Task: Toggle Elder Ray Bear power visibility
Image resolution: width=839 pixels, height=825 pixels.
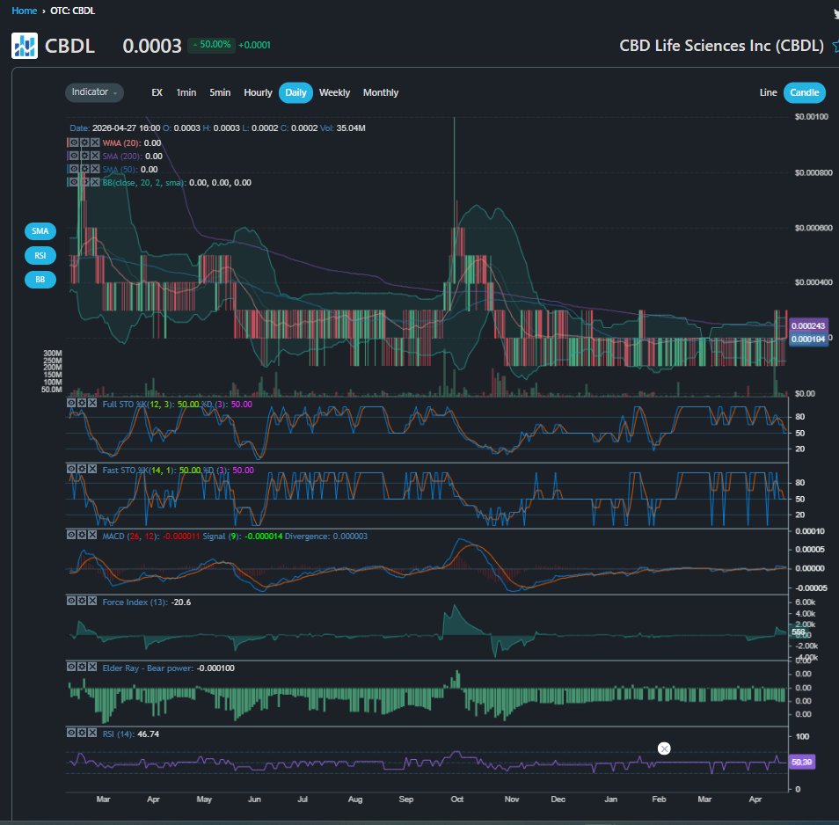Action: point(71,667)
